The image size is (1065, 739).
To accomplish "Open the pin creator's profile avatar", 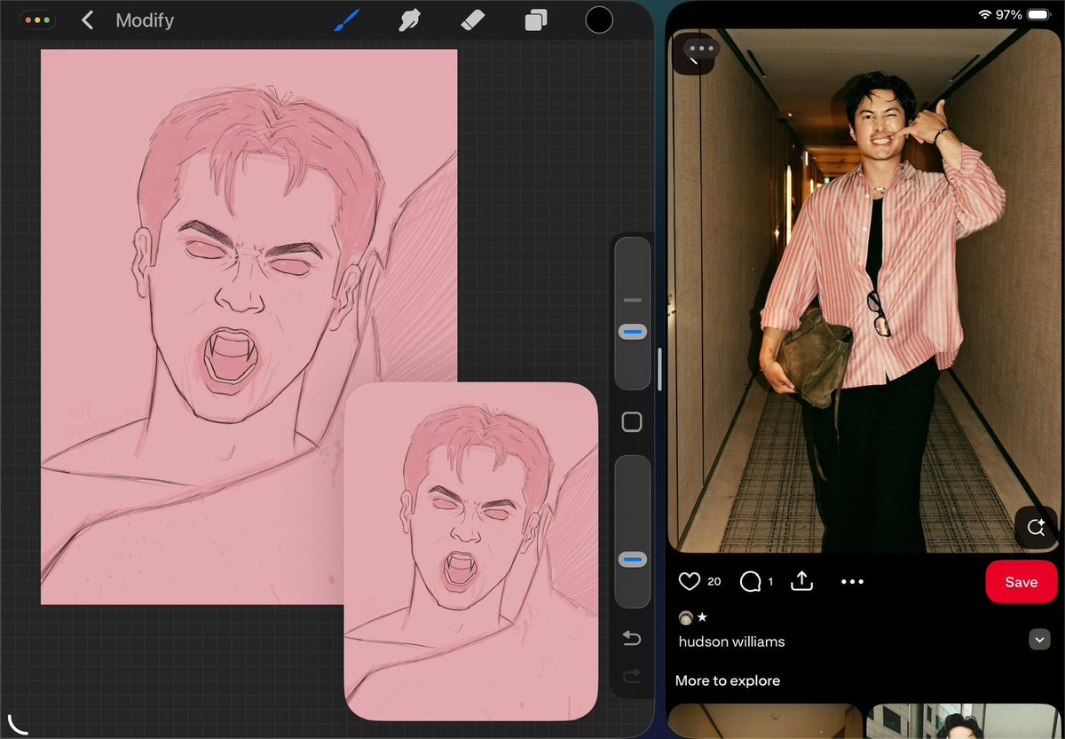I will coord(685,617).
